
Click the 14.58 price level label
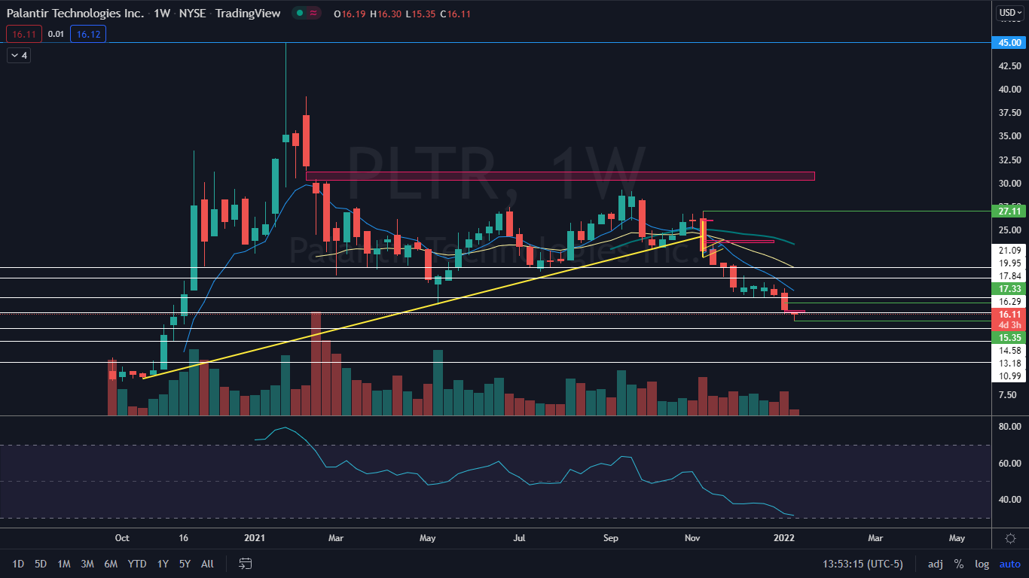(1009, 351)
